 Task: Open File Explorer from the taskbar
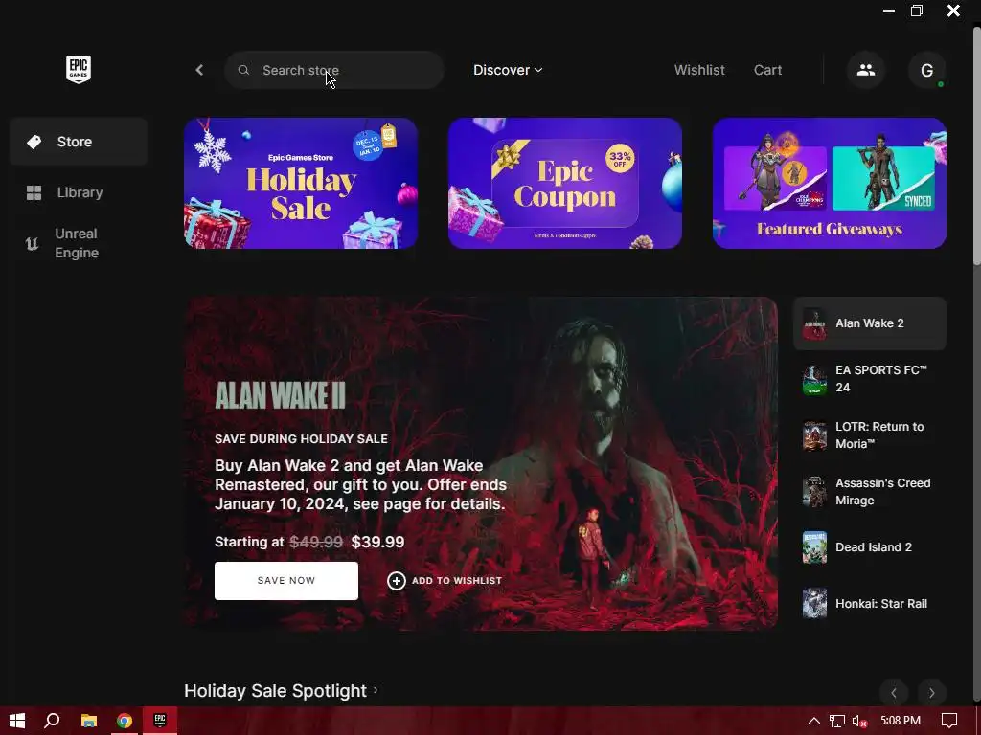click(x=89, y=721)
